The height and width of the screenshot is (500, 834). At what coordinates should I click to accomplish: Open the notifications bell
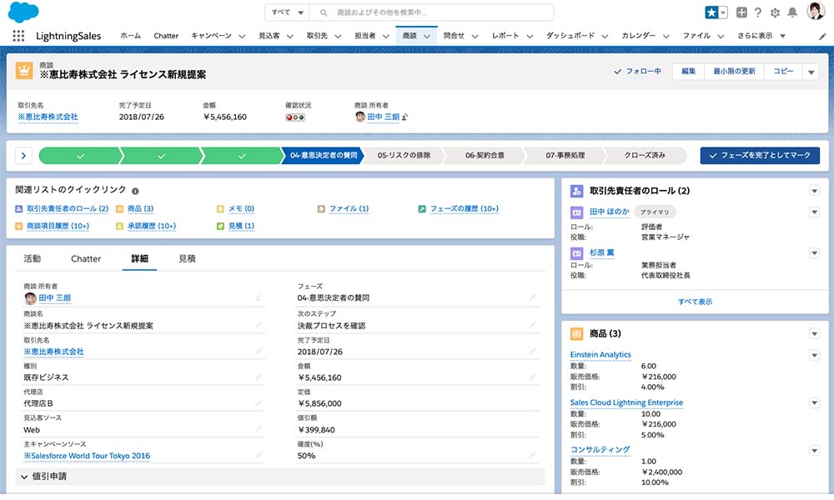tap(792, 12)
